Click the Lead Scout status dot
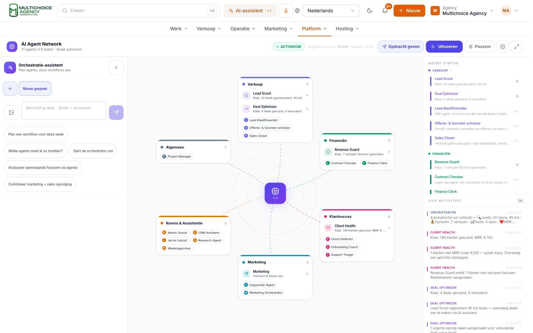533x333 pixels. coord(517,82)
